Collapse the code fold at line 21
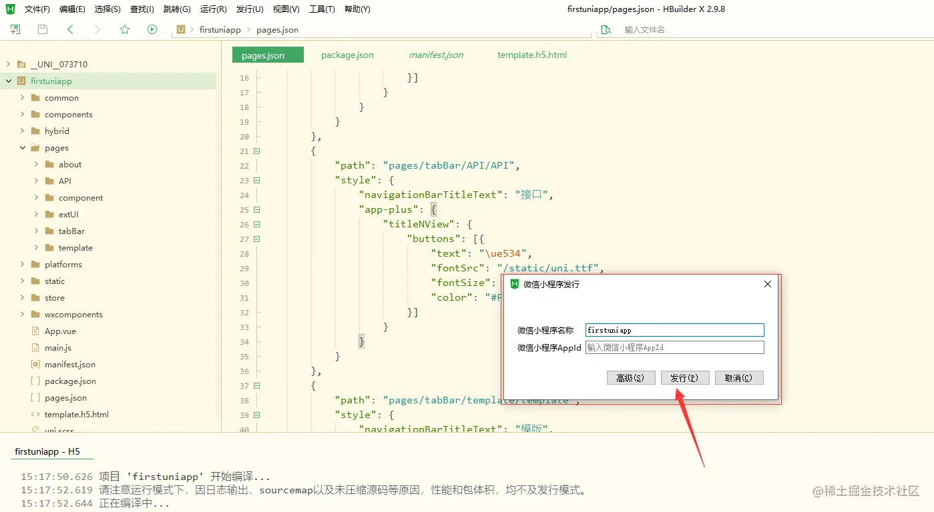Image resolution: width=934 pixels, height=512 pixels. (x=257, y=151)
